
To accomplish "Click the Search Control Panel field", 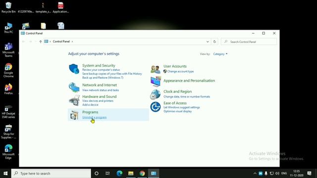I will pos(249,42).
